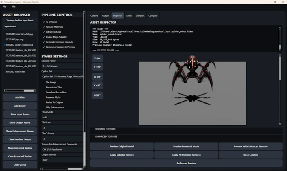This screenshot has width=287, height=171.
Task: Open the Output Format dropdown
Action: pyautogui.click(x=62, y=160)
